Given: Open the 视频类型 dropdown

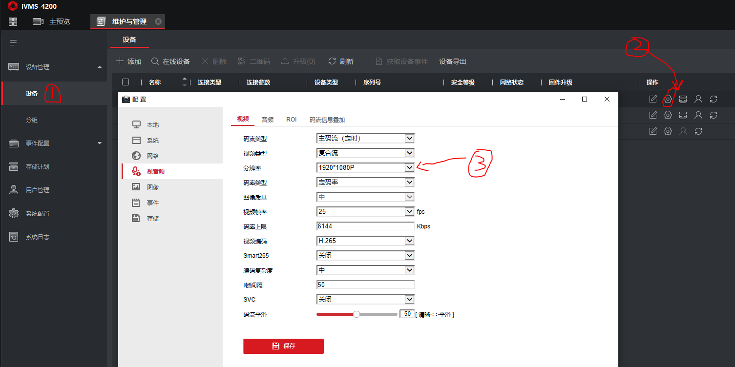Looking at the screenshot, I should pyautogui.click(x=365, y=153).
